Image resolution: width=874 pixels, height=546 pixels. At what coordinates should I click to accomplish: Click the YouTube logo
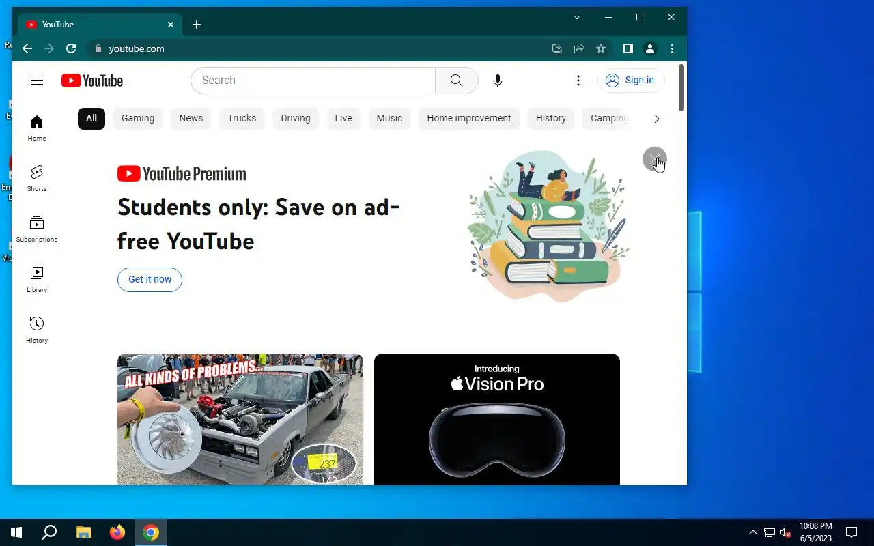[92, 81]
